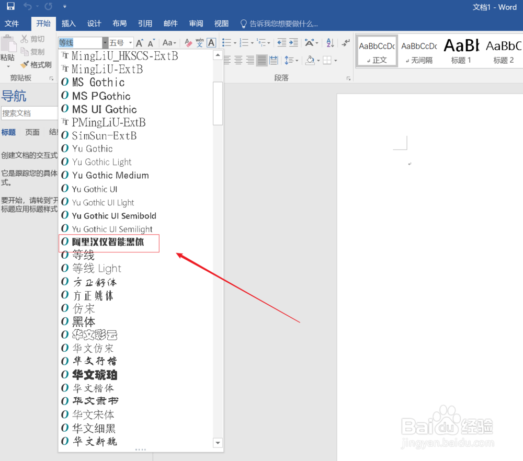This screenshot has height=461, width=523.
Task: Click the Sort A-Z icon
Action: (x=330, y=43)
